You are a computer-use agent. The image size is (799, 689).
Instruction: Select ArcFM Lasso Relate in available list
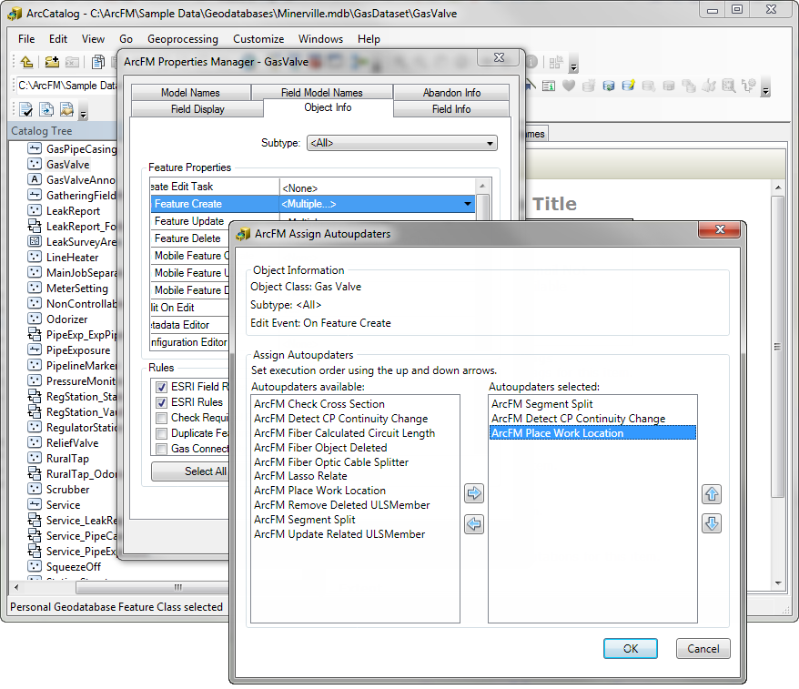pyautogui.click(x=299, y=476)
